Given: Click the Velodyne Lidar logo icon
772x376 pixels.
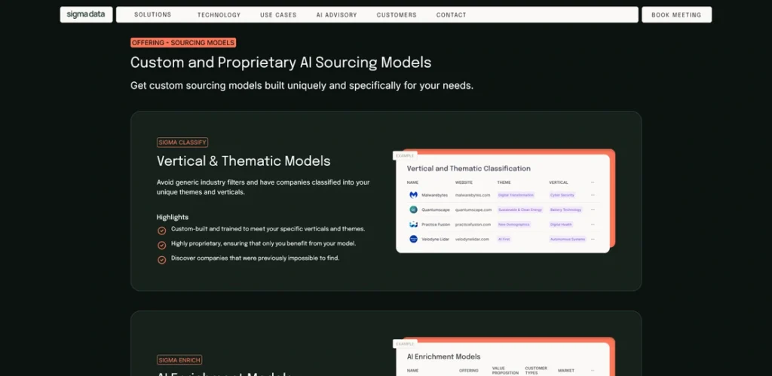Looking at the screenshot, I should click(x=413, y=239).
